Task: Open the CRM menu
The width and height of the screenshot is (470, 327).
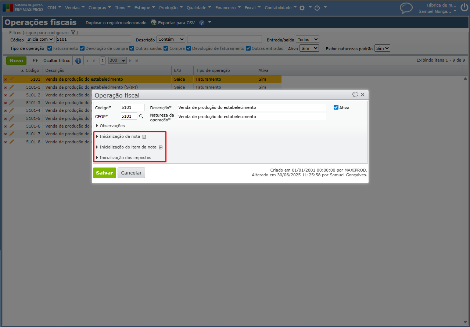Action: [x=54, y=8]
